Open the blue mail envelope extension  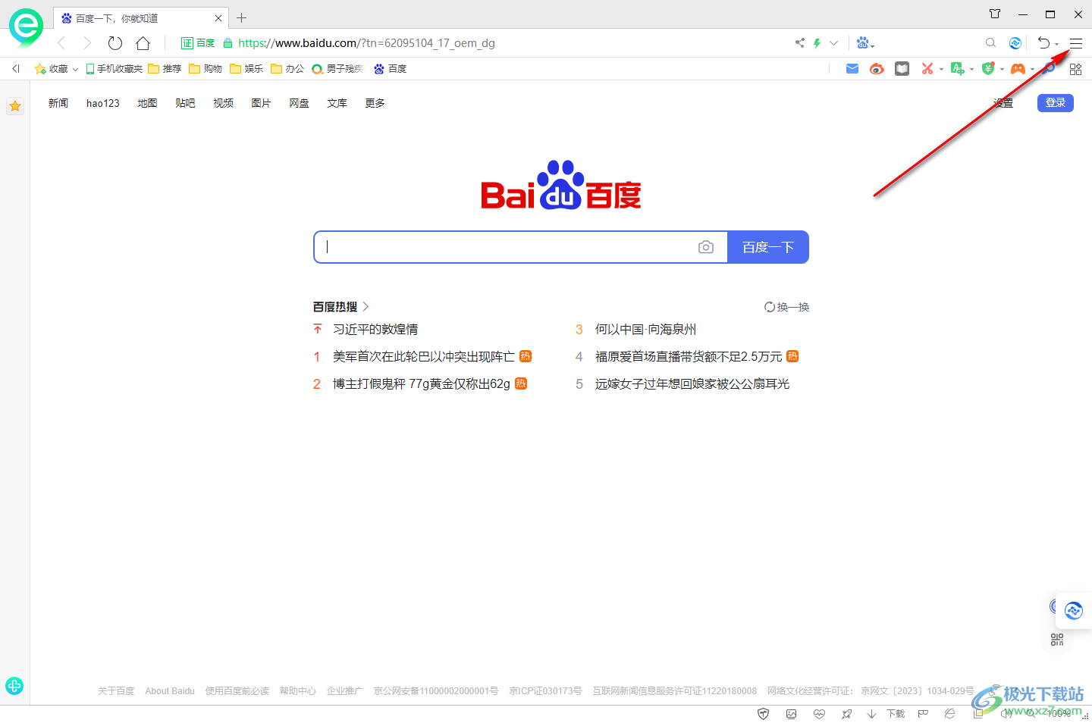pos(852,69)
